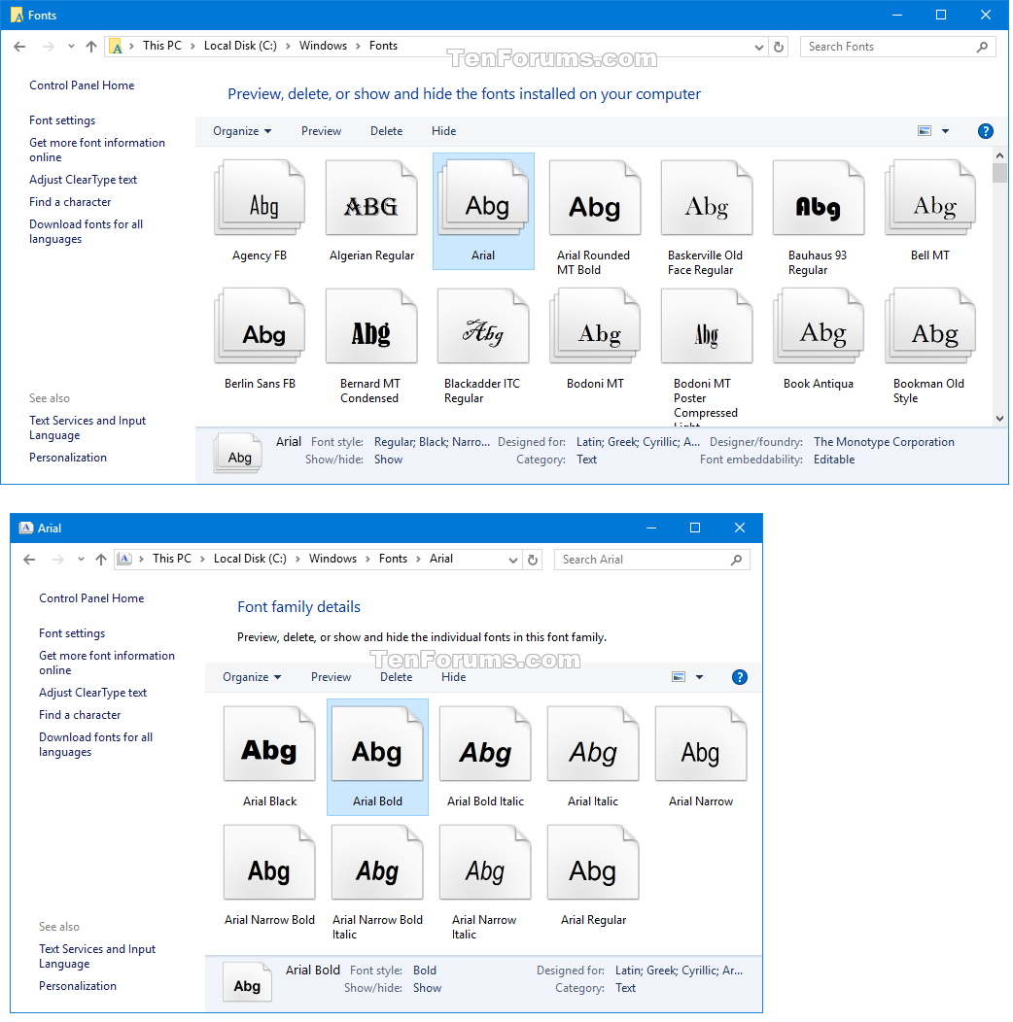Click Hide in Fonts window toolbar
This screenshot has height=1022, width=1013.
click(x=443, y=131)
